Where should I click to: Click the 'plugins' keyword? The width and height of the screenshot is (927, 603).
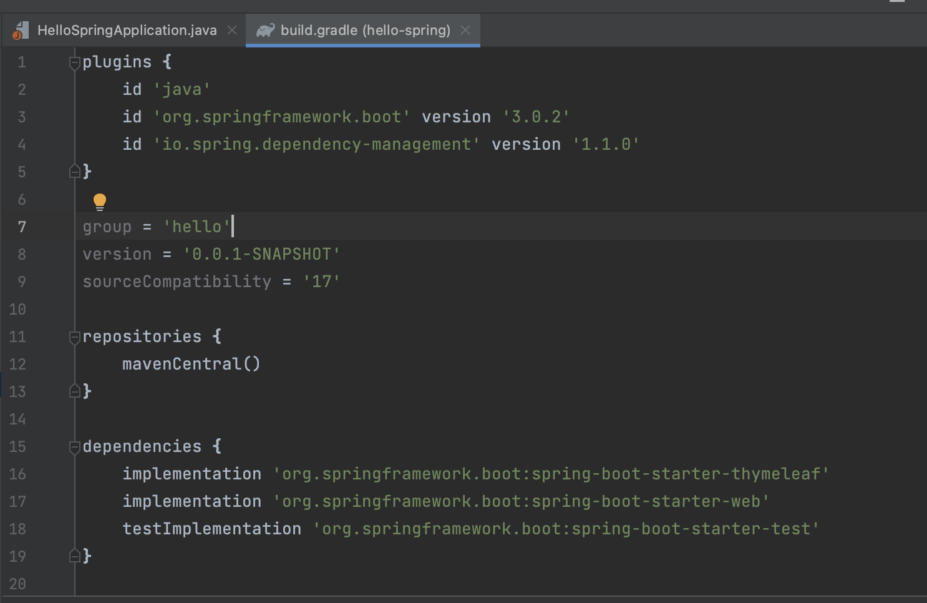coord(117,62)
